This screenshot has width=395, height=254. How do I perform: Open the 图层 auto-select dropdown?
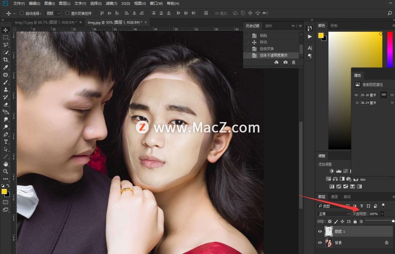52,13
